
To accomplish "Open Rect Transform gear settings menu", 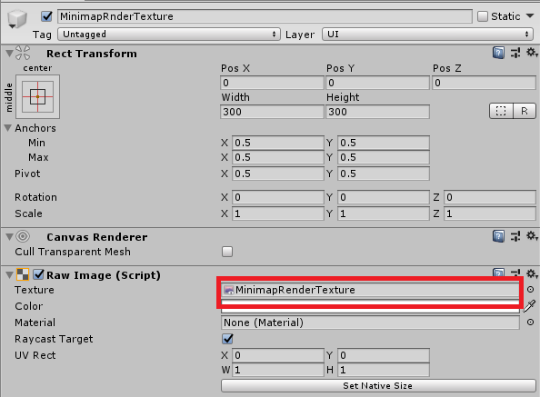I will point(532,53).
